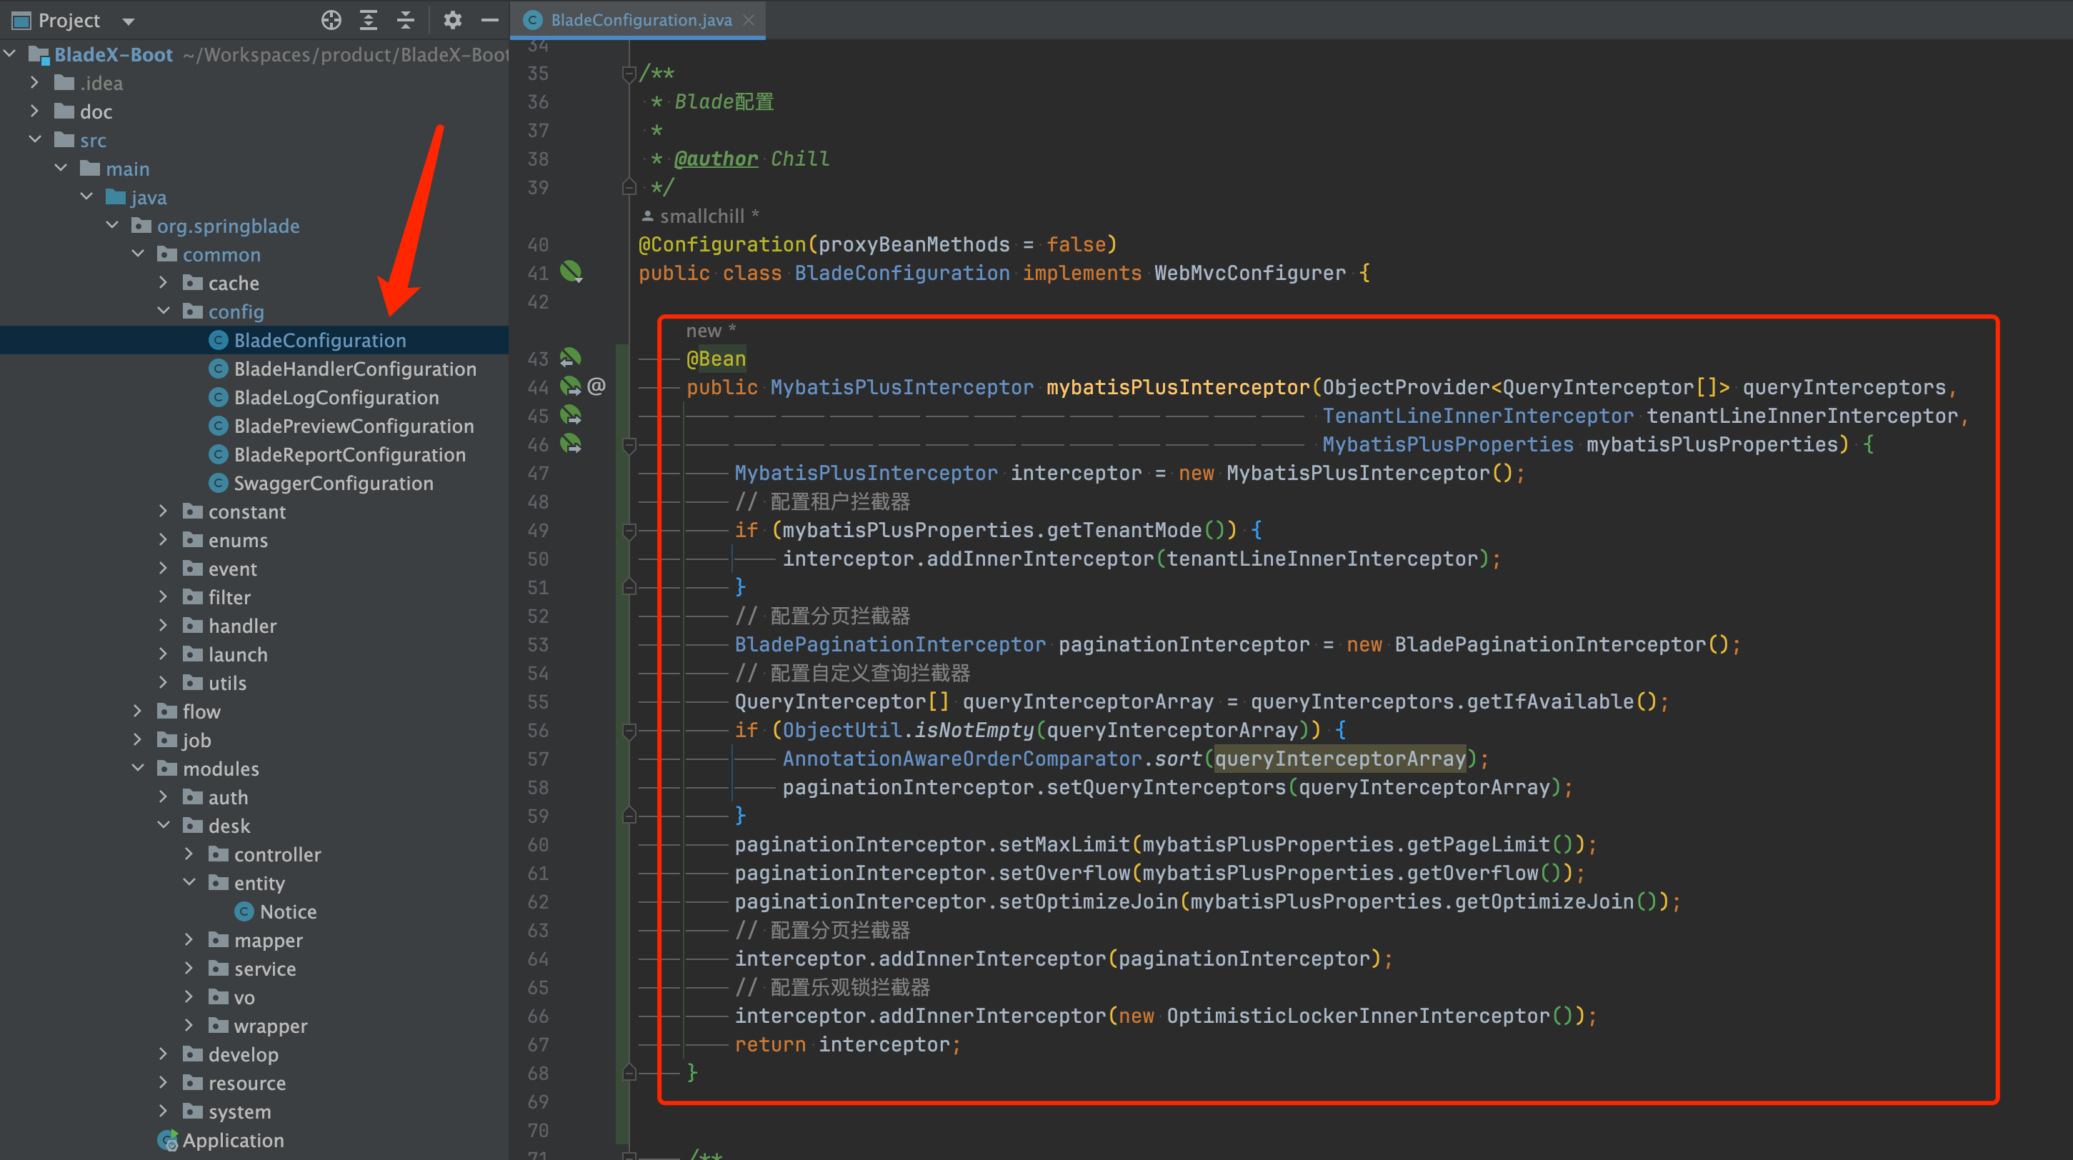Viewport: 2073px width, 1160px height.
Task: Click the gutter icon on line 46
Action: point(571,444)
